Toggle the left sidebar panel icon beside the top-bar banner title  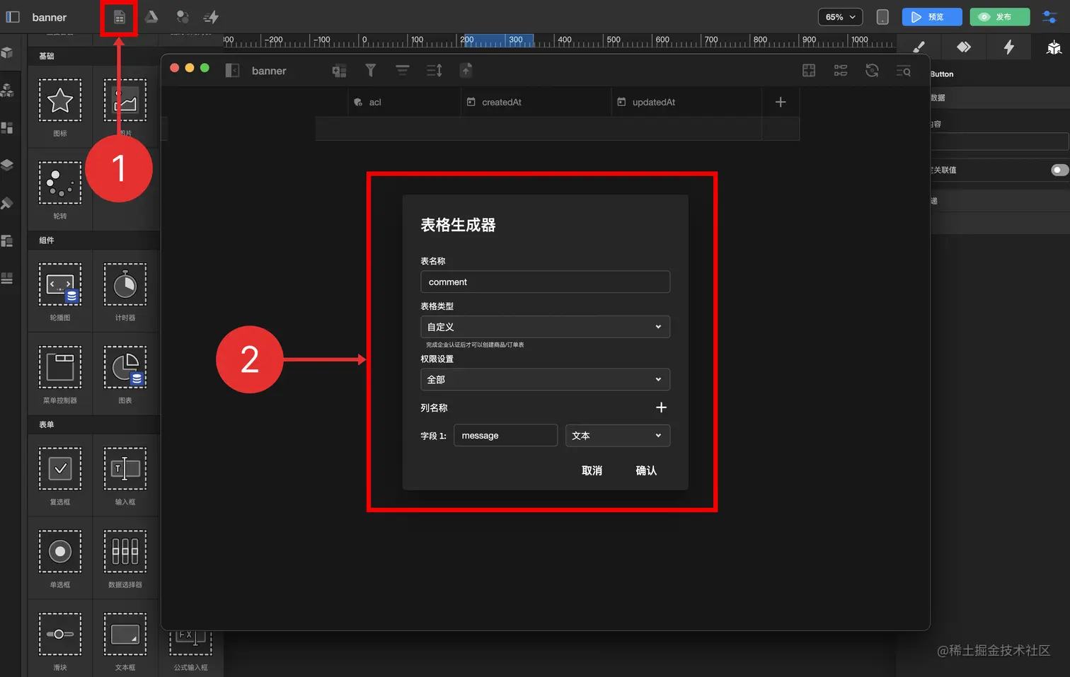point(13,17)
